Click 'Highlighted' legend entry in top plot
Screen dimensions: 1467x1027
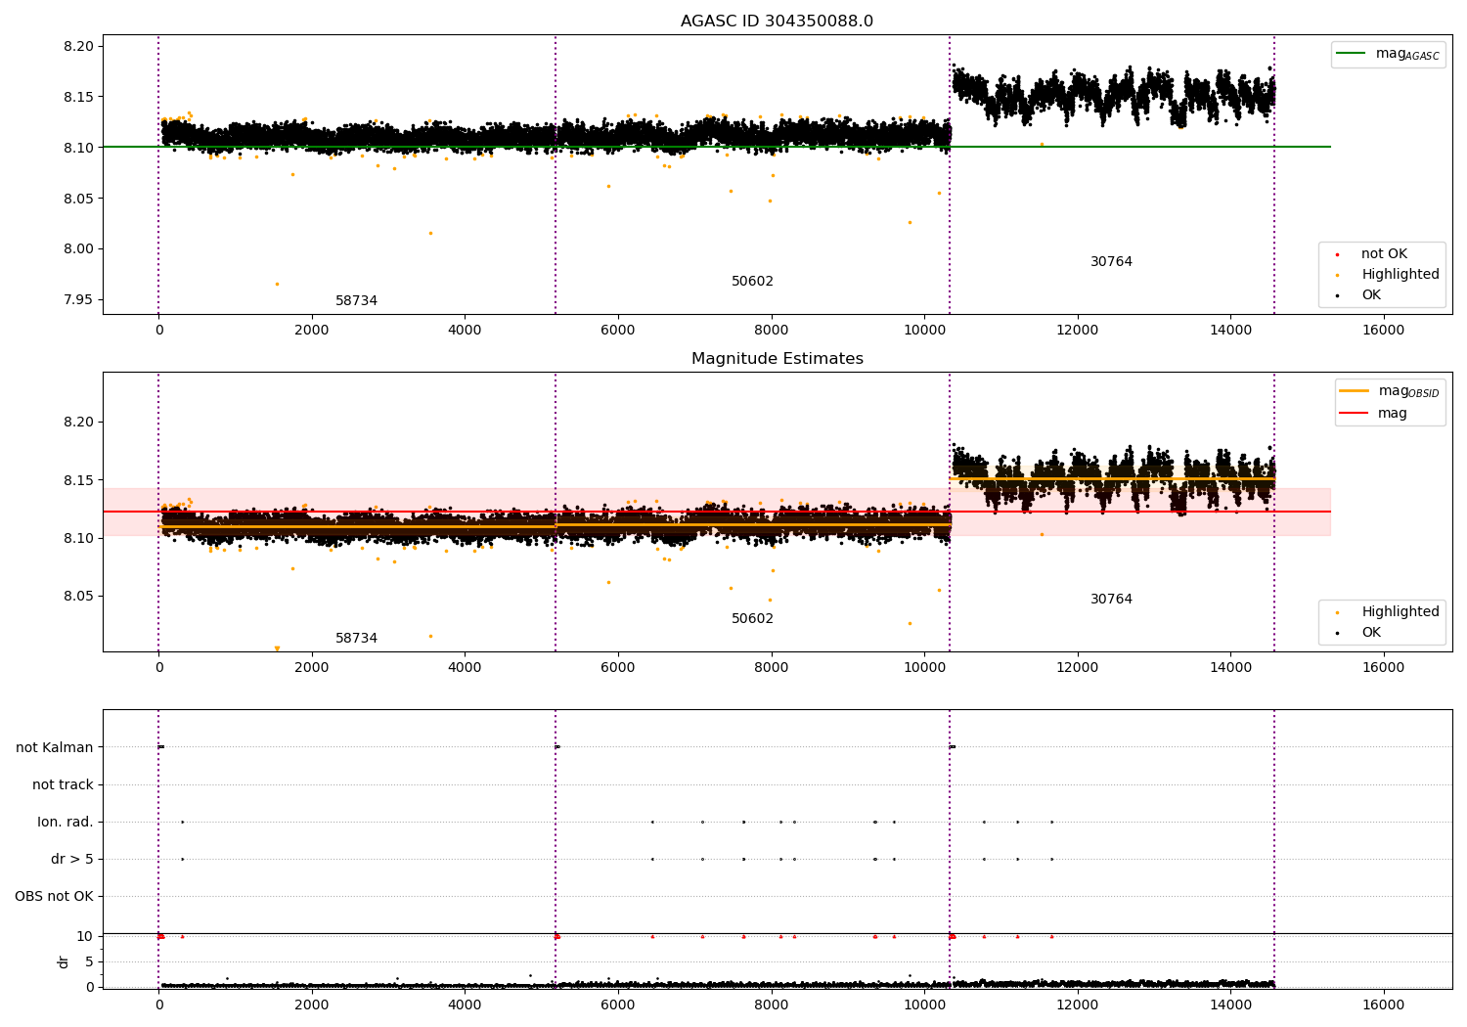pos(1387,275)
